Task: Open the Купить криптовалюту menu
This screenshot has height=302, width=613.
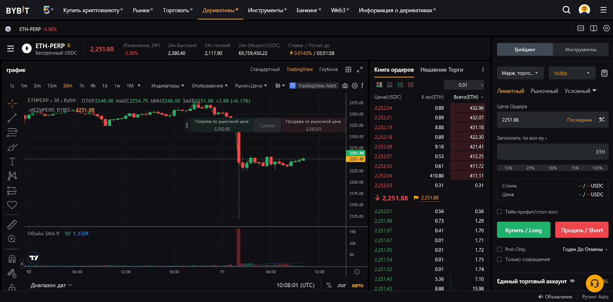Action: [x=93, y=10]
